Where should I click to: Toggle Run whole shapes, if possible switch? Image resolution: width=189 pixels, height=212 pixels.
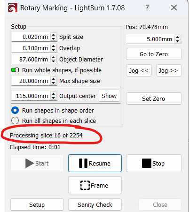click(15, 70)
